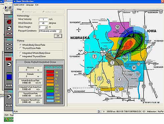Open the Code Control menu
Screen dimensions: 164x124
click(19, 5)
